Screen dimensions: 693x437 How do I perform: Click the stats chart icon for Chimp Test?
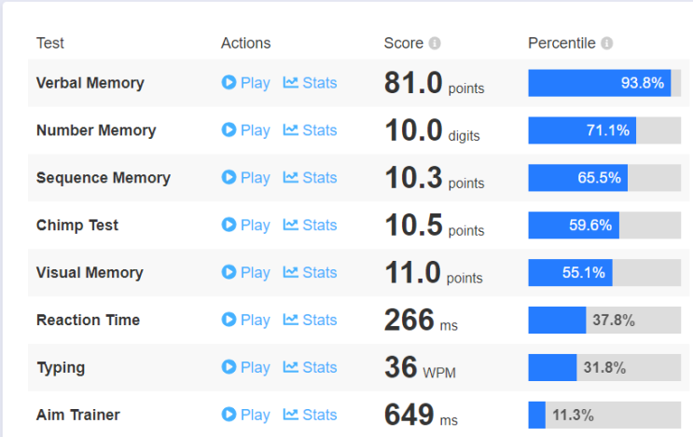pos(291,225)
